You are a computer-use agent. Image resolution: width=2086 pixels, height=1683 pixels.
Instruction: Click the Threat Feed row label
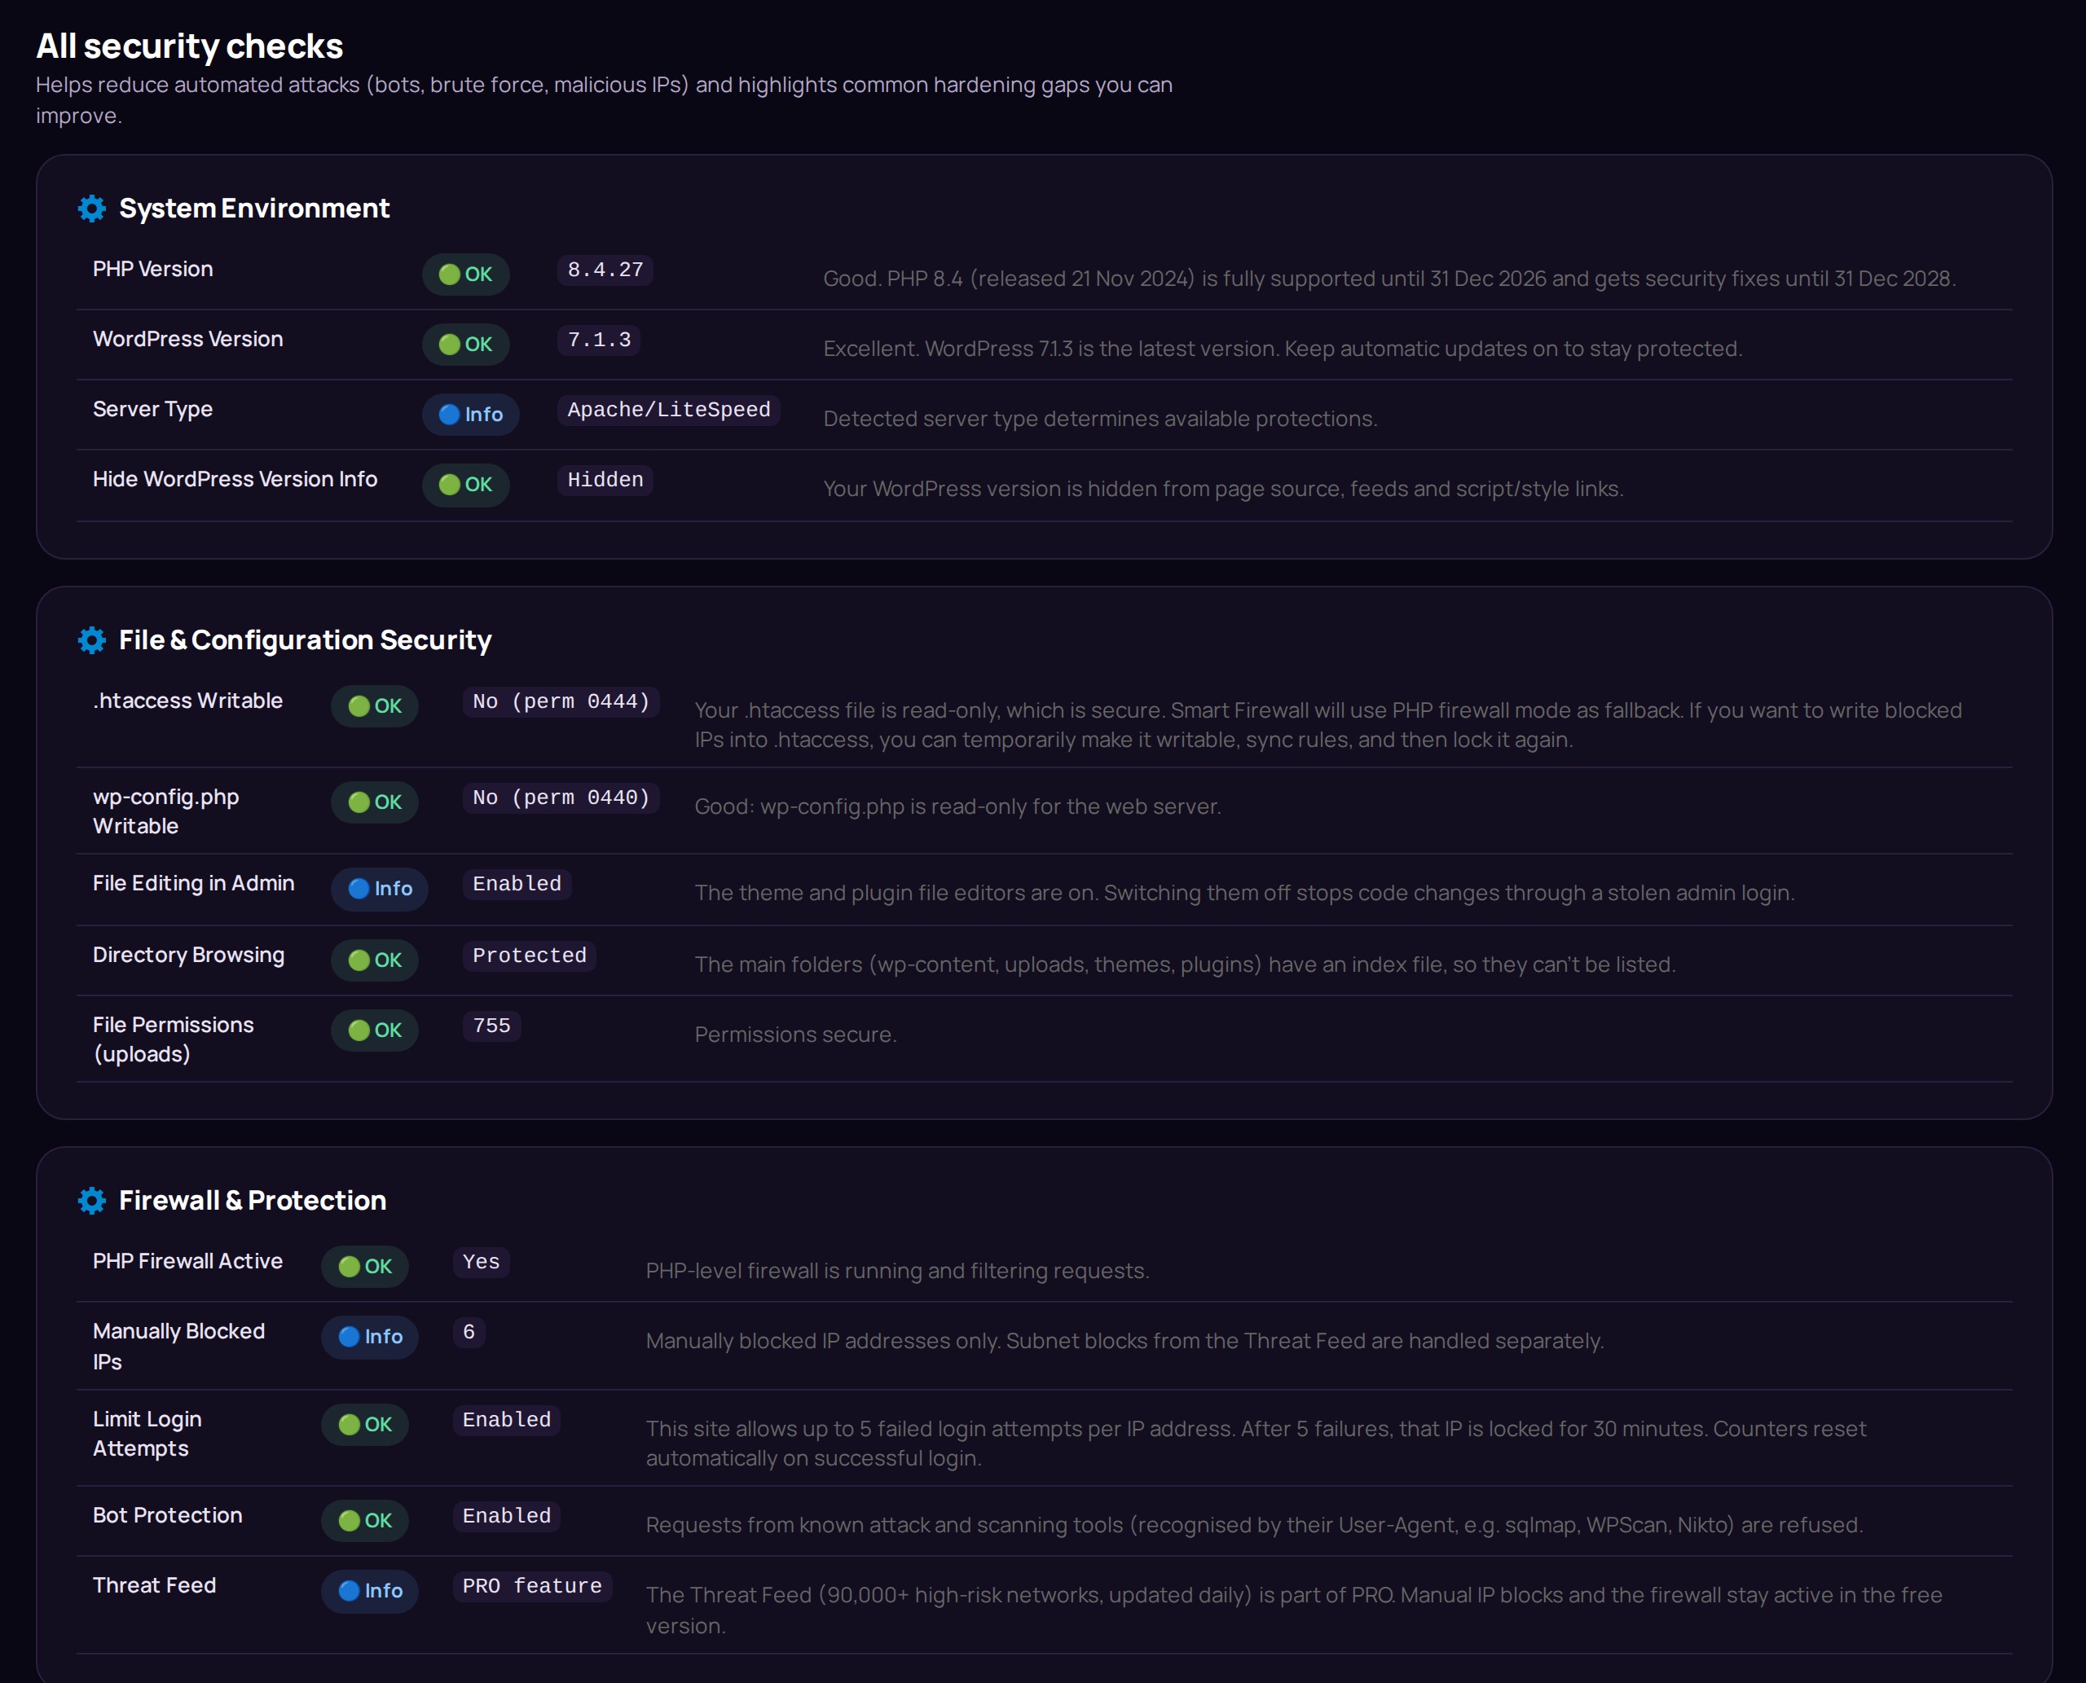click(154, 1585)
